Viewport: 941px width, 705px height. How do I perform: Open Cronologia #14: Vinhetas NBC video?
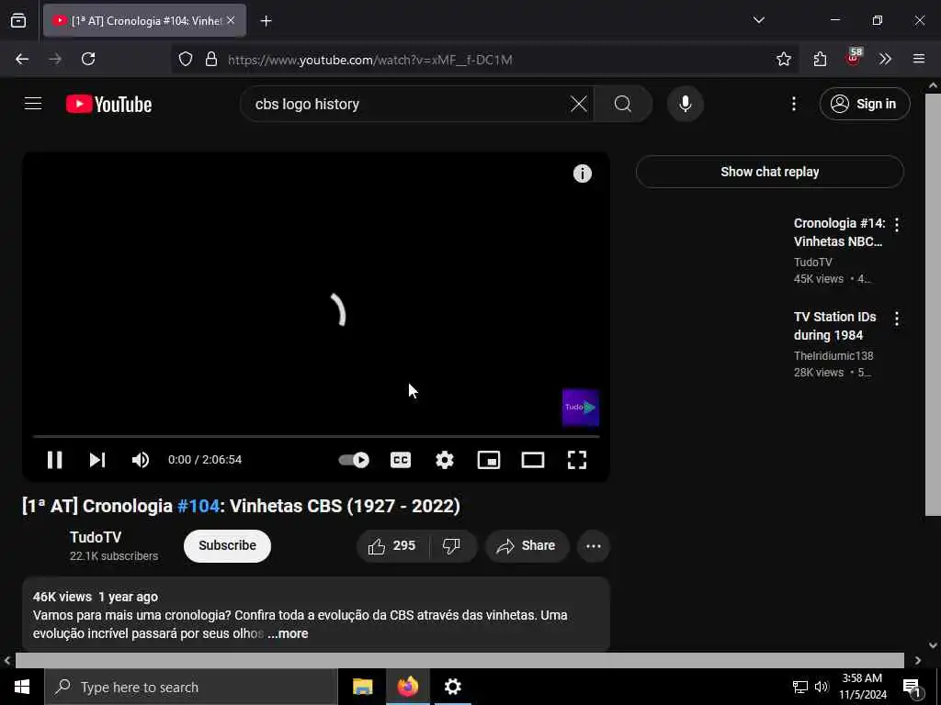[x=838, y=232]
